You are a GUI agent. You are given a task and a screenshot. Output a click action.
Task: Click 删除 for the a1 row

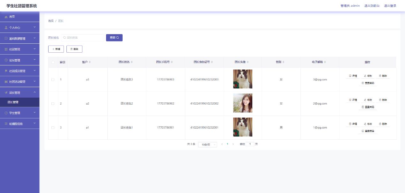(x=383, y=124)
